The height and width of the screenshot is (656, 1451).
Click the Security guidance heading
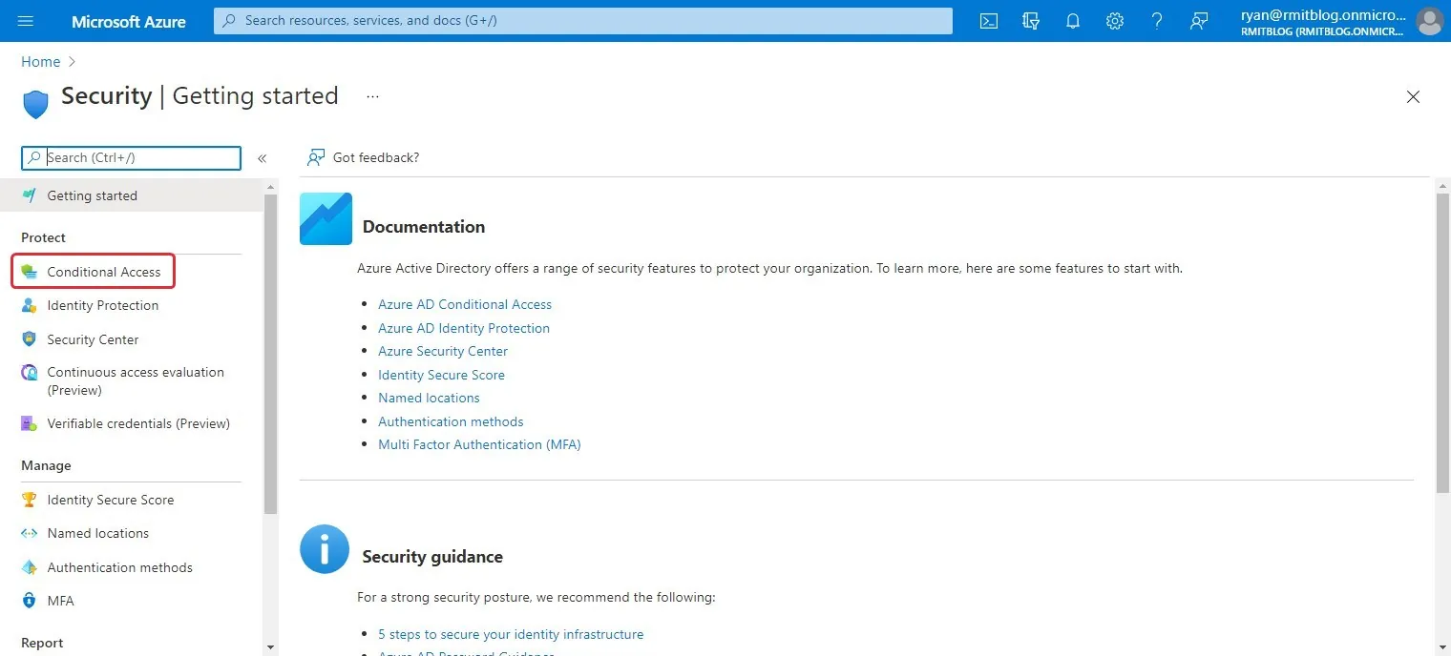(x=432, y=557)
